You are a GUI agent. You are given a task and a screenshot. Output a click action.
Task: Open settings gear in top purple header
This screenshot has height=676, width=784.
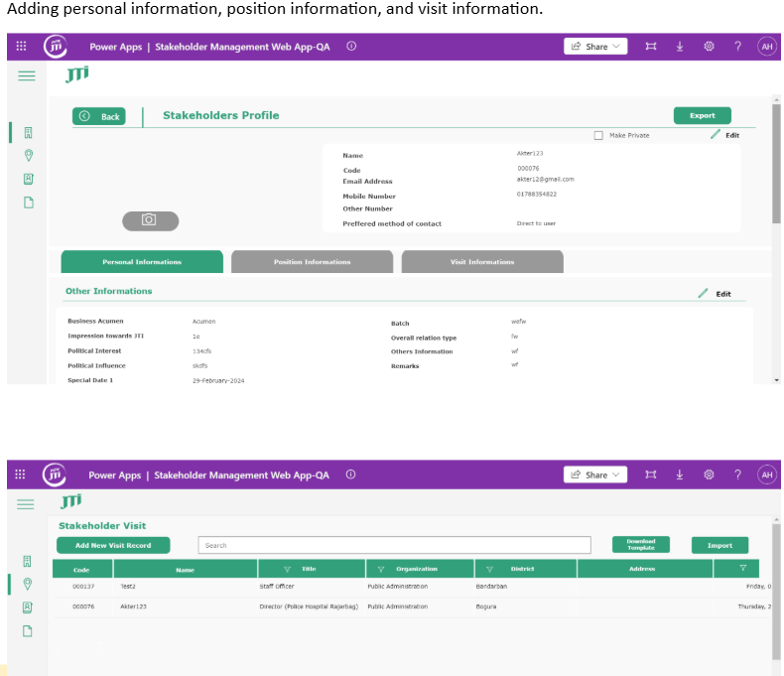[709, 47]
